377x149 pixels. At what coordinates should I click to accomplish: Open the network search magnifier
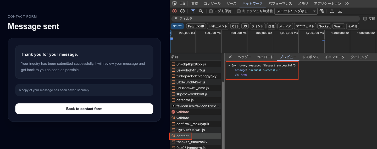click(201, 11)
